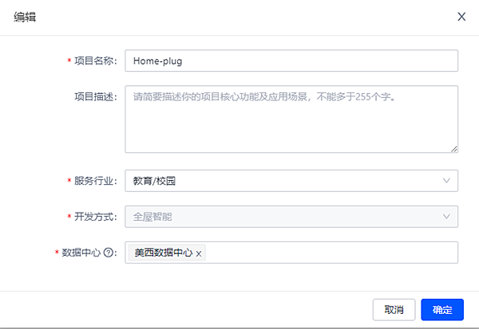Focus the 项目名称 field containing Home-plug
The height and width of the screenshot is (329, 479).
pyautogui.click(x=291, y=61)
